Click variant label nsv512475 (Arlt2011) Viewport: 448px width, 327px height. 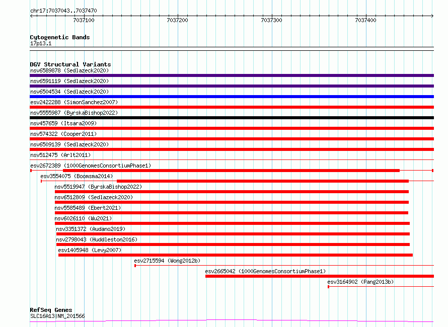point(60,155)
